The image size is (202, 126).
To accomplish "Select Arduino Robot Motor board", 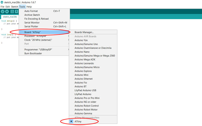I will point(93,109).
